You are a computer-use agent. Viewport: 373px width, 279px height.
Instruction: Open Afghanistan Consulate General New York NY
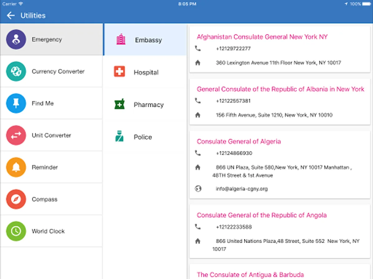[262, 37]
